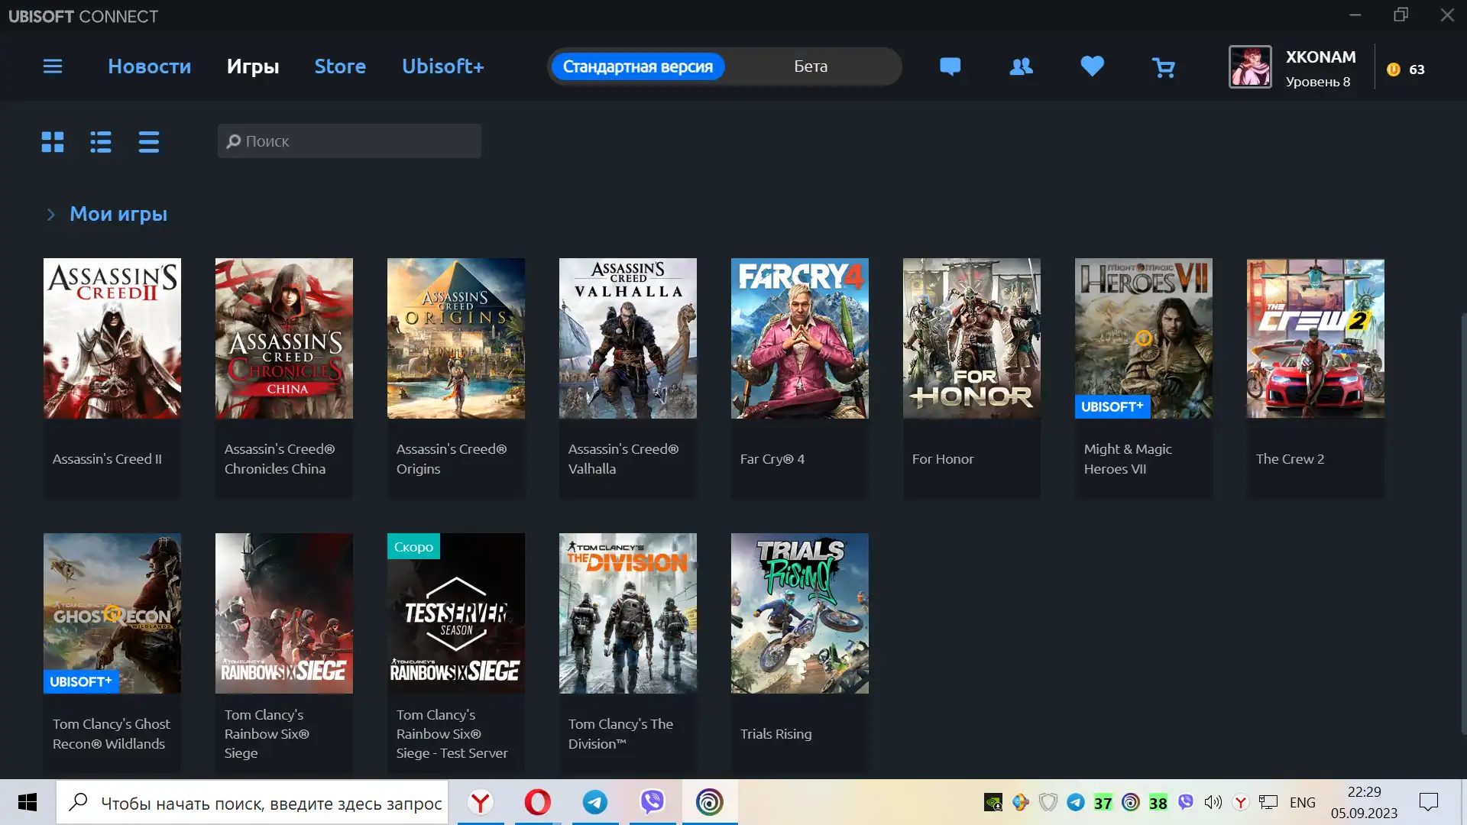Collapse the Мои игры section chevron
The image size is (1467, 825).
[50, 215]
